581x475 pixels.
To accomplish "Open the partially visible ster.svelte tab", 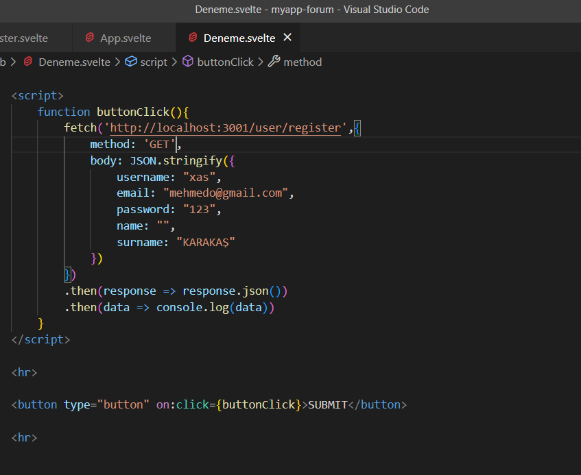I will [24, 38].
